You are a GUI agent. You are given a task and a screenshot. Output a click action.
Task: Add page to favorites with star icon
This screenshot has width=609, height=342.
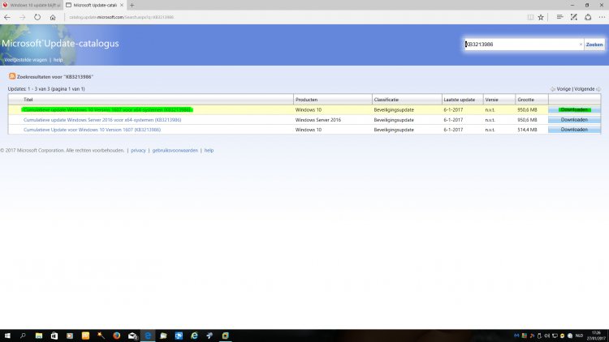[541, 16]
